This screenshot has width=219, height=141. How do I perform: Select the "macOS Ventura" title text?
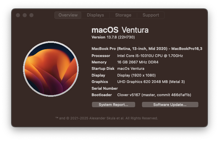point(120,30)
